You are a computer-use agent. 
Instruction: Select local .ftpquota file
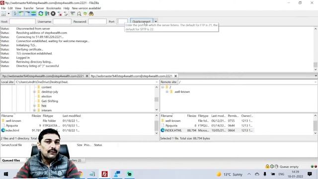coord(12,125)
